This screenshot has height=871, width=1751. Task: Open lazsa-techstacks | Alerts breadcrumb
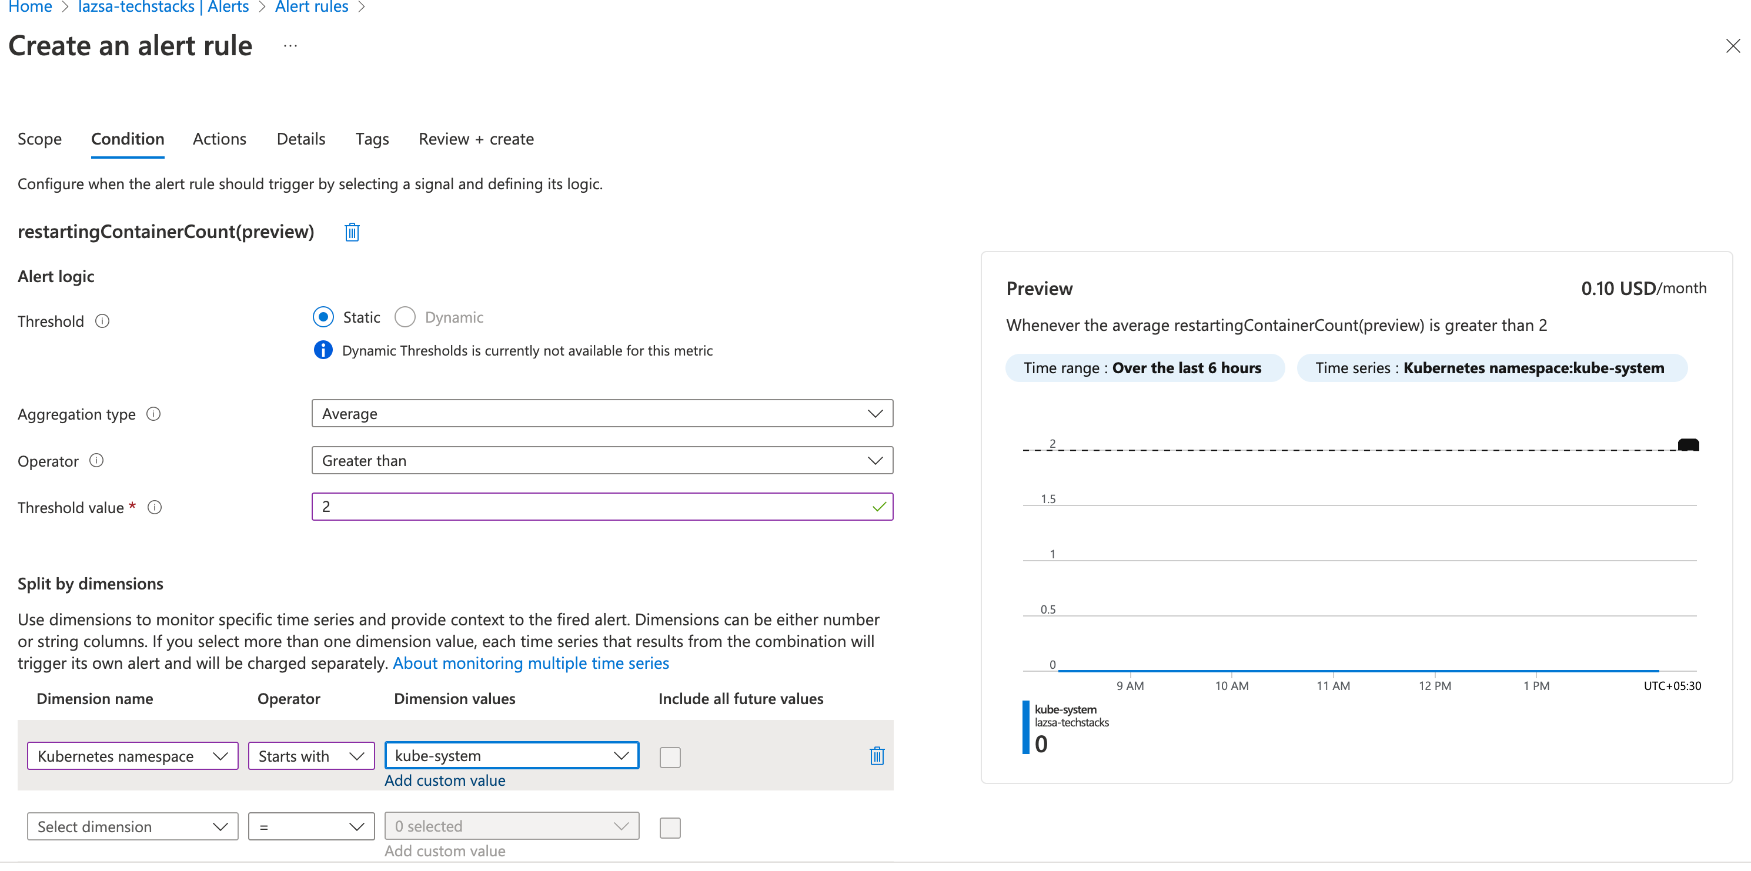point(163,7)
